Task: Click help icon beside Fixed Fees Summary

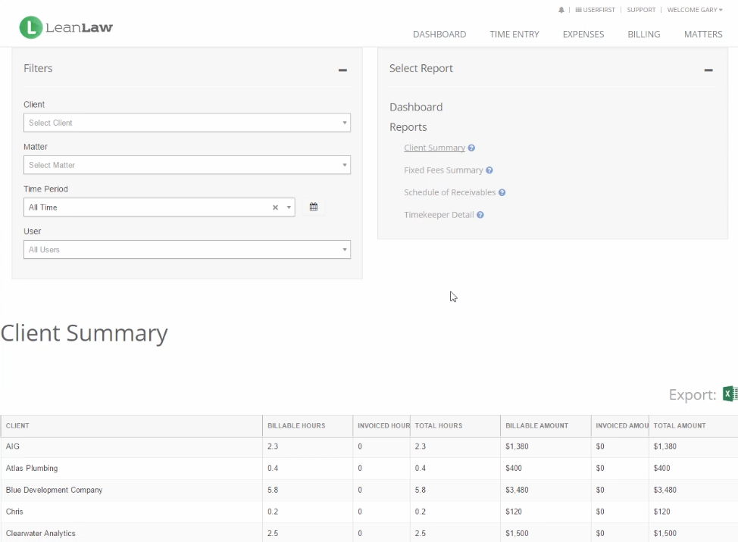Action: 489,170
